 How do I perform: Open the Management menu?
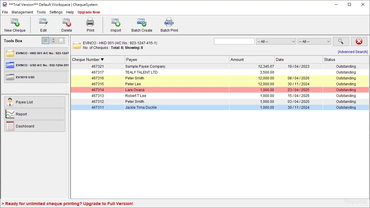click(22, 12)
